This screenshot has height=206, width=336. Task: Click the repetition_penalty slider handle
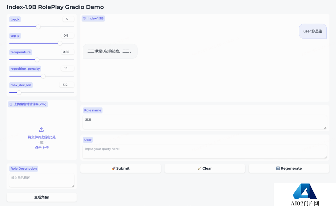43,76
